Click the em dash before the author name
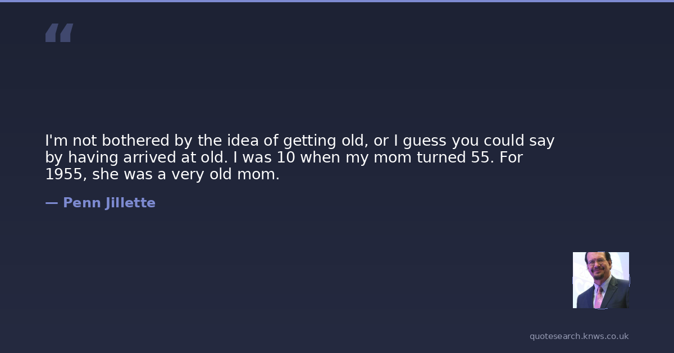The height and width of the screenshot is (353, 674). coord(52,203)
